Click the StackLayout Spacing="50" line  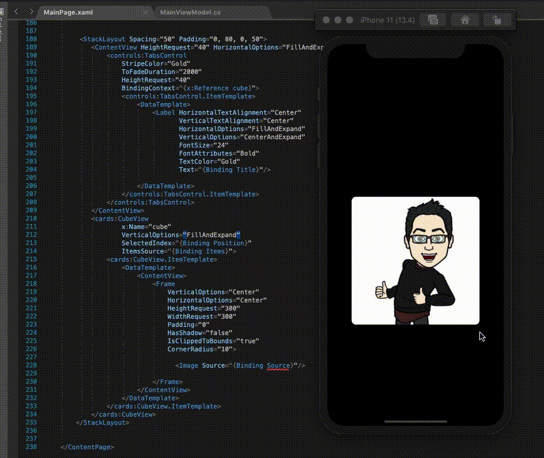(173, 39)
